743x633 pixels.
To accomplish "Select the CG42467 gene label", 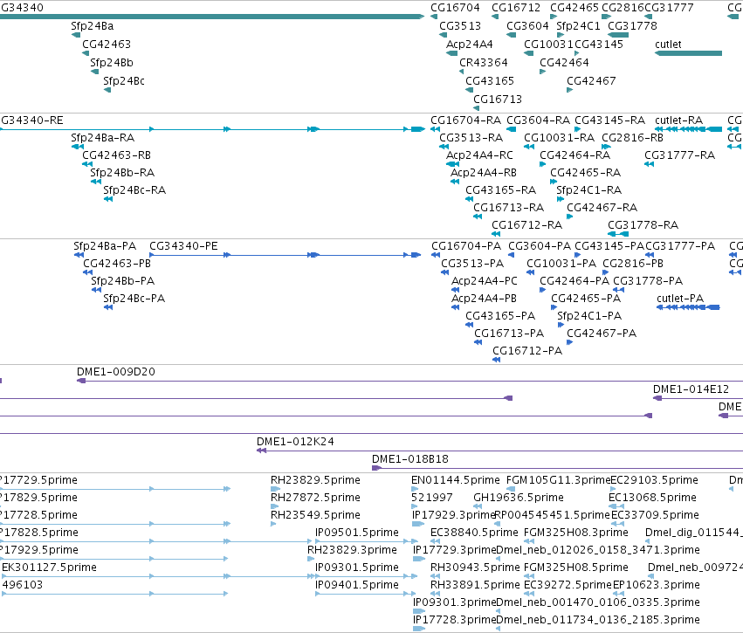I will 591,81.
